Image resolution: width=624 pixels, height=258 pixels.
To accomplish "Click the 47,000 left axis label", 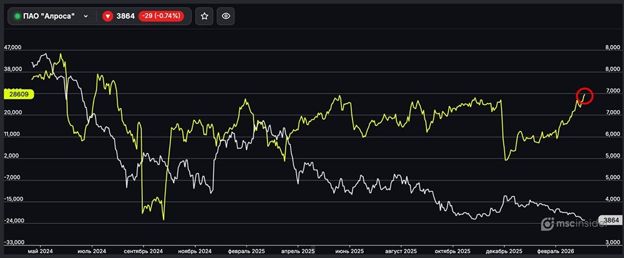I will tap(13, 48).
